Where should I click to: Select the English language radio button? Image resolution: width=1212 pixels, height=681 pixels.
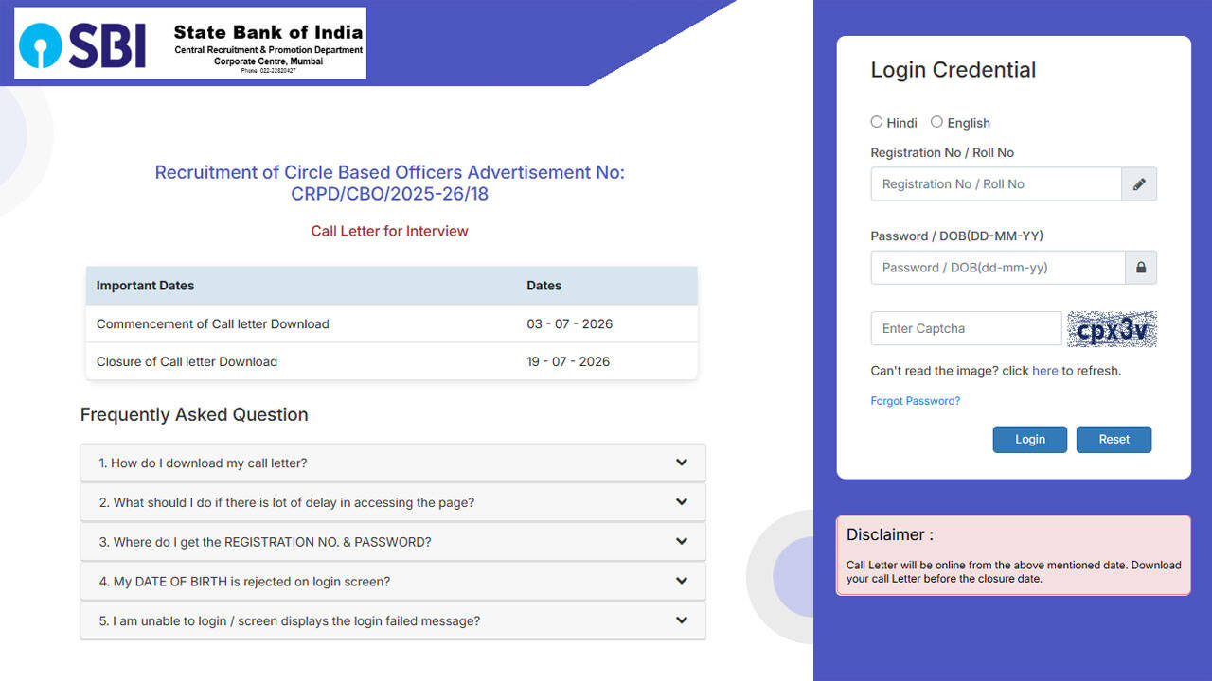936,122
